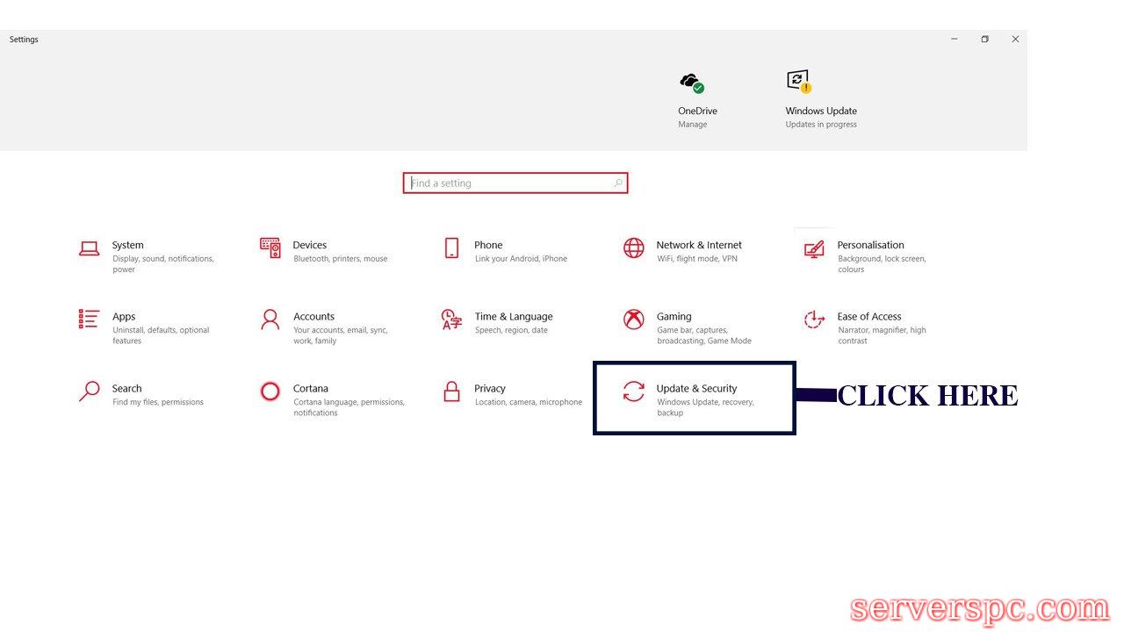Image resolution: width=1124 pixels, height=632 pixels.
Task: Select the Phone icon
Action: point(451,248)
